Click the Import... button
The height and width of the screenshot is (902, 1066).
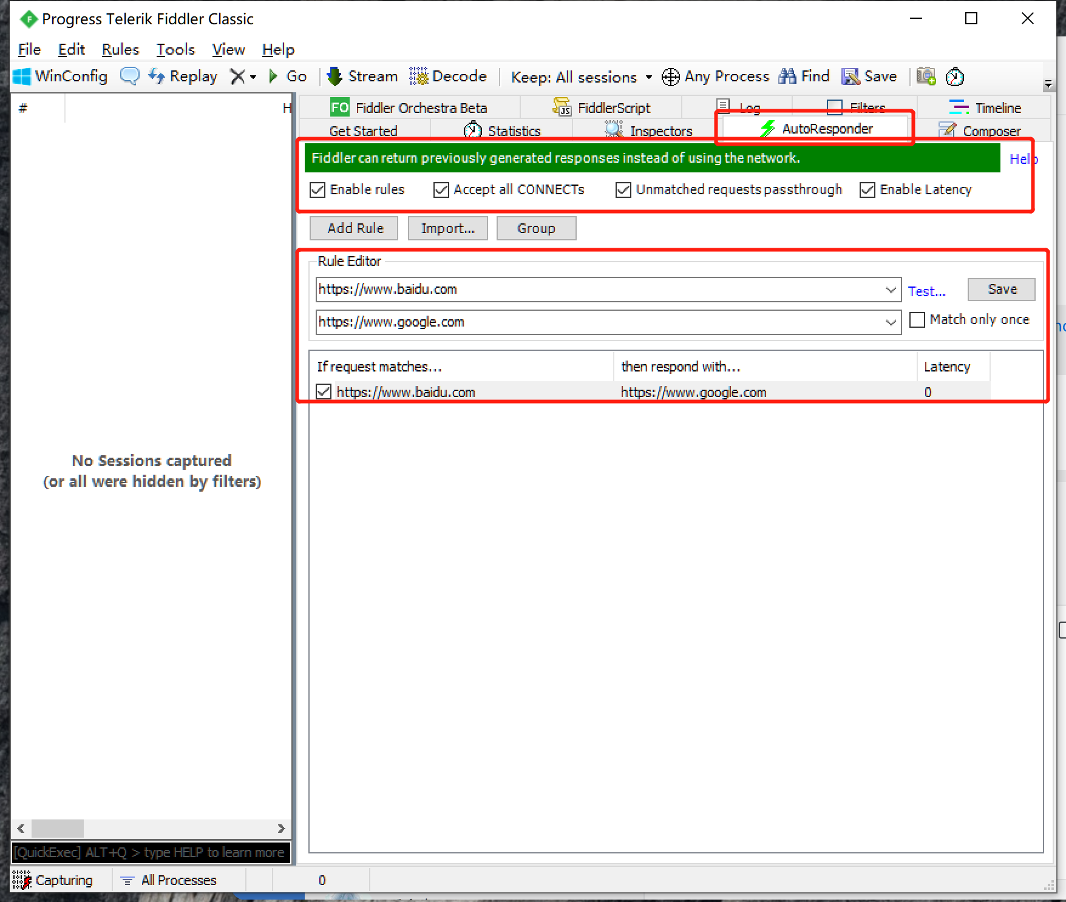448,228
